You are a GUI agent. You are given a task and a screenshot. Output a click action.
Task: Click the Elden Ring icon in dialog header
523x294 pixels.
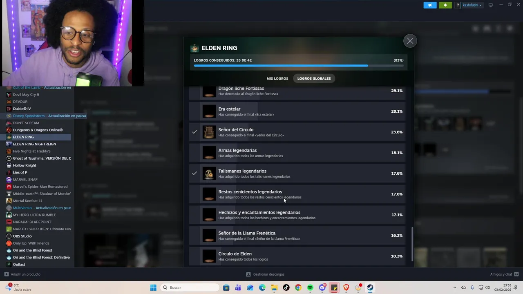[x=194, y=48]
